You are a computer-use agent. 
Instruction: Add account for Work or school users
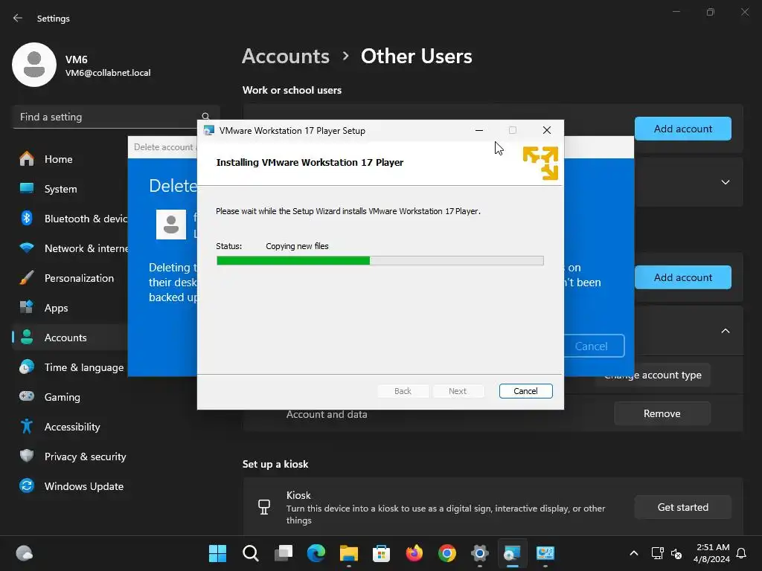click(683, 129)
